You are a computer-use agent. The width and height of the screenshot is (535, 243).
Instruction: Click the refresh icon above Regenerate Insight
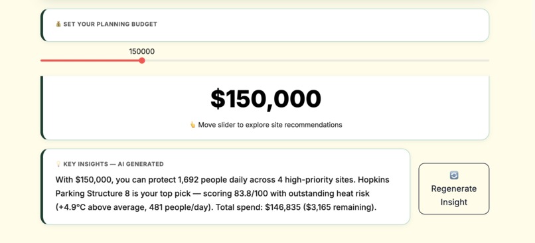(454, 175)
